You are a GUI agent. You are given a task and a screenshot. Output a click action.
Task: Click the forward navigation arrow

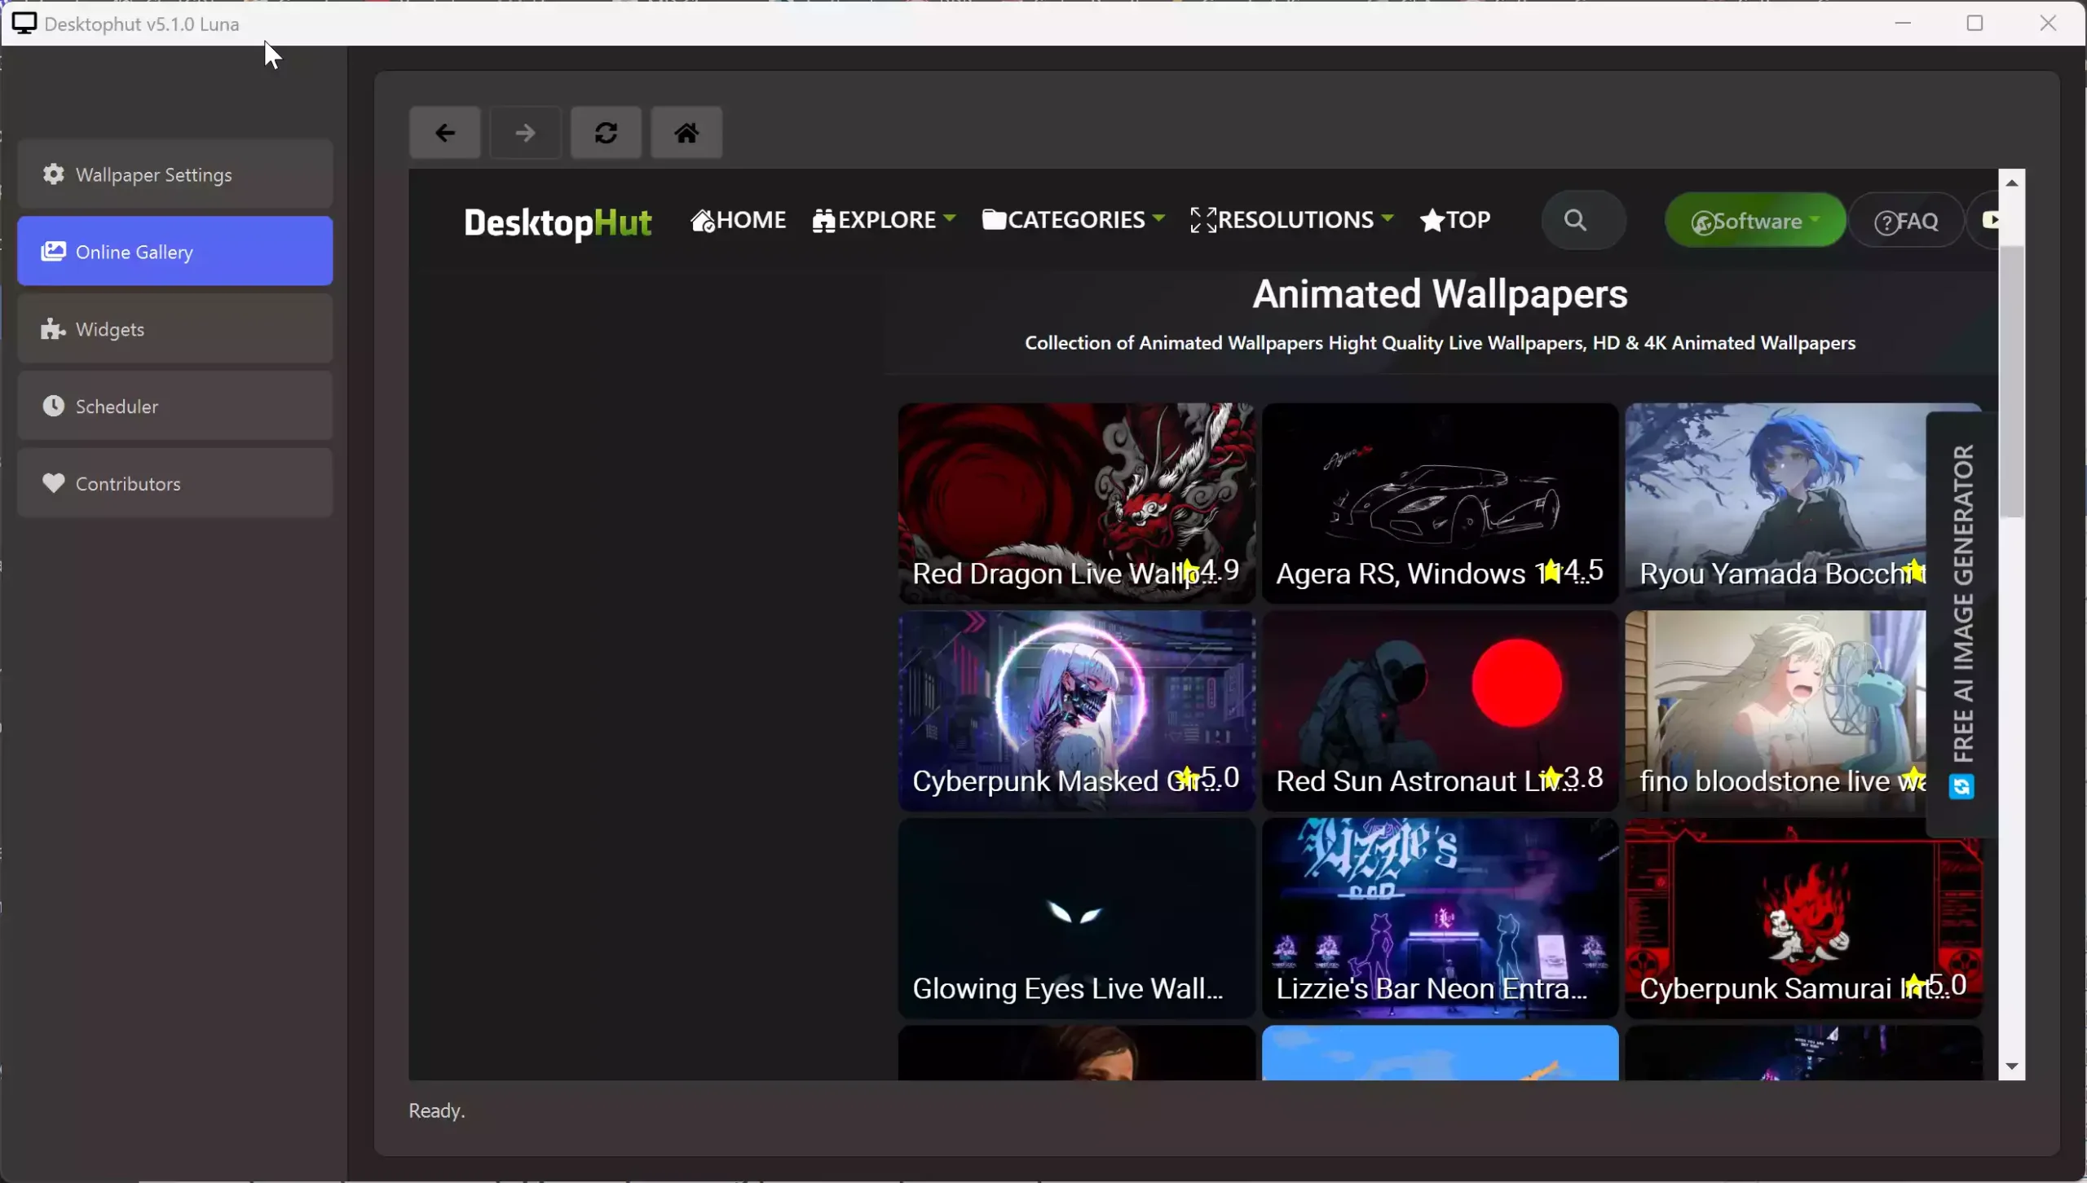[x=525, y=133]
